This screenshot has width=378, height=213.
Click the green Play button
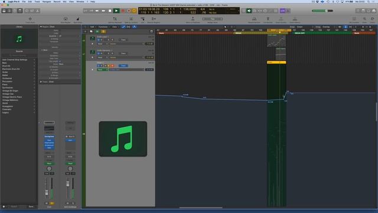coord(116,11)
